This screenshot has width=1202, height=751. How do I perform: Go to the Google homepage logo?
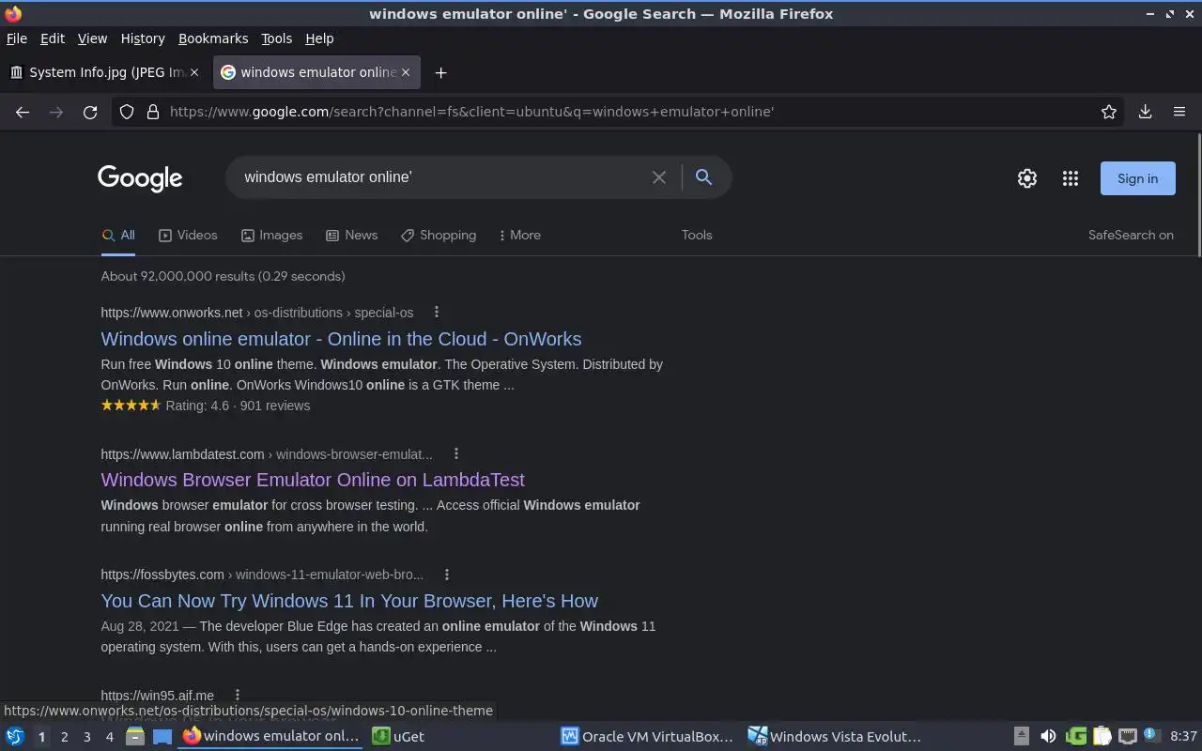click(140, 178)
